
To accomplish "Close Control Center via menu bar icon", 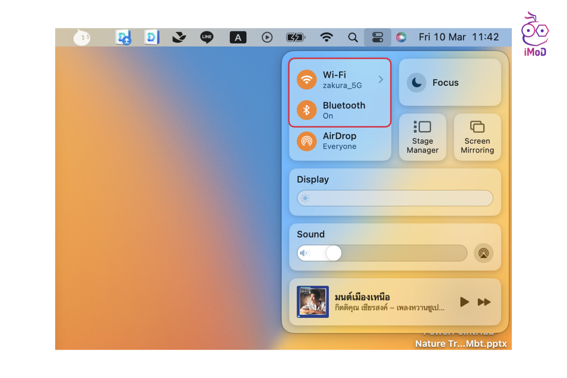I will (x=377, y=37).
